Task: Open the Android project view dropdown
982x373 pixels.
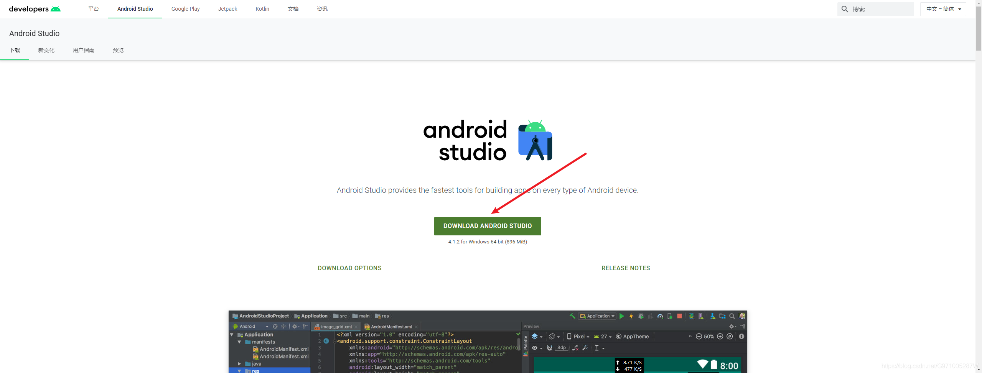Action: (250, 326)
